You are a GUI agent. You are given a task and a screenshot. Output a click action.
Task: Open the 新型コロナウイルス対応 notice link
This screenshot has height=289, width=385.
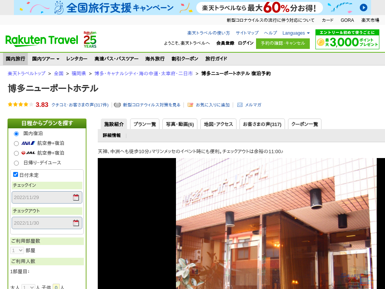(x=270, y=20)
